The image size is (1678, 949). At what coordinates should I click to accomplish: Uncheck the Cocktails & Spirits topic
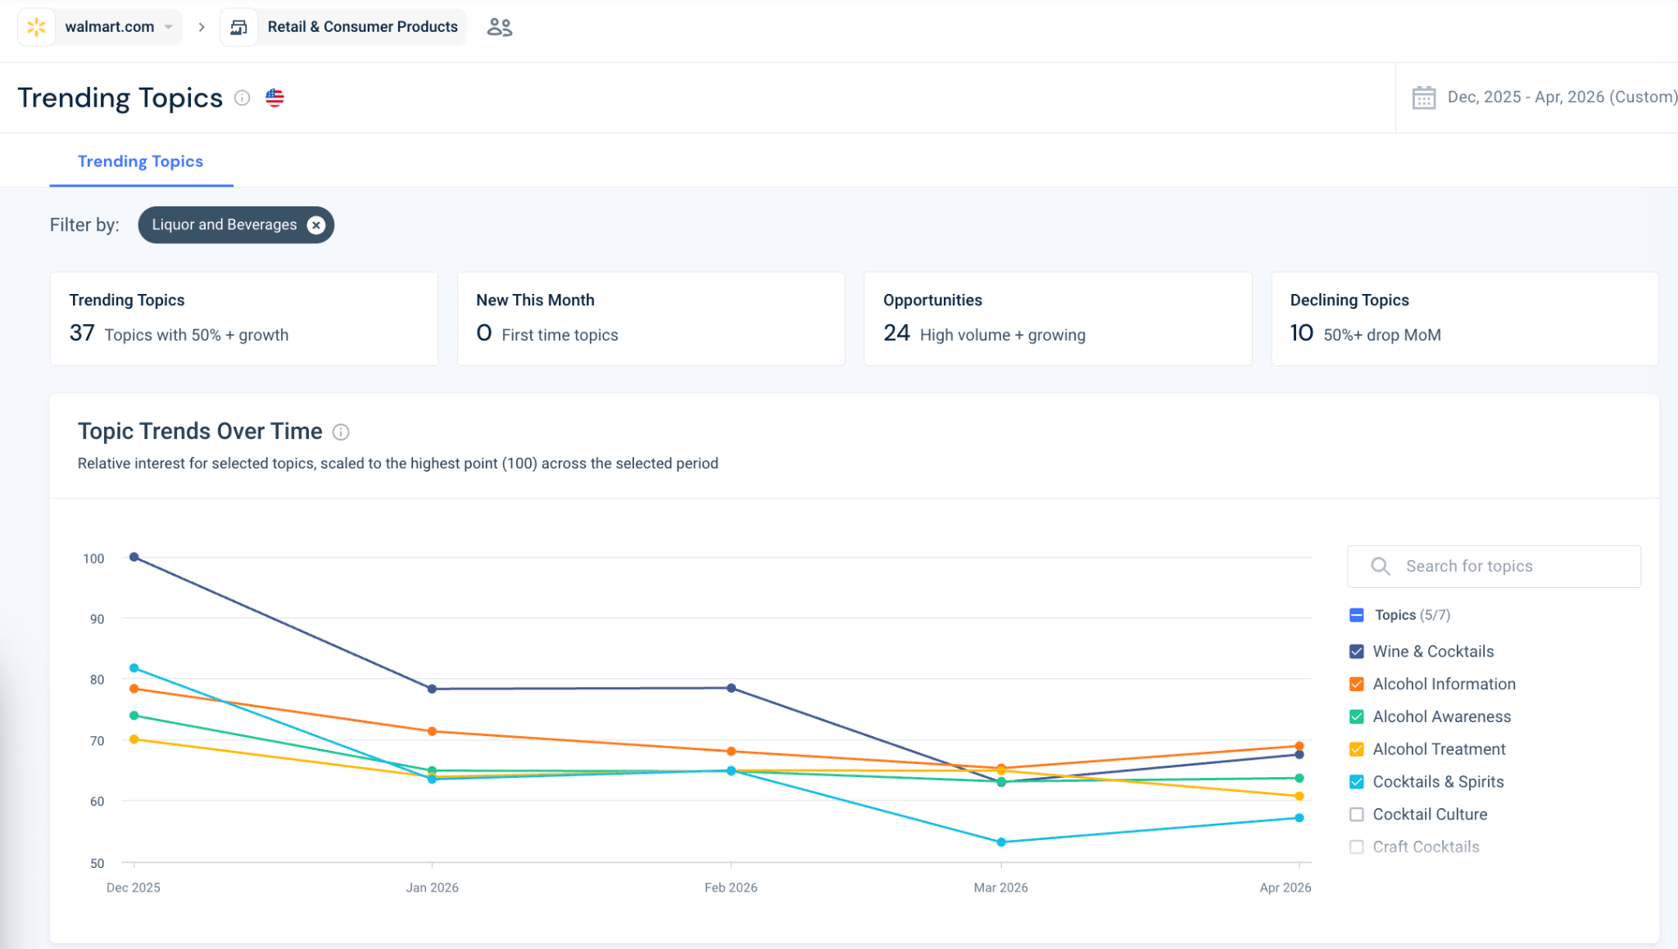pos(1357,782)
